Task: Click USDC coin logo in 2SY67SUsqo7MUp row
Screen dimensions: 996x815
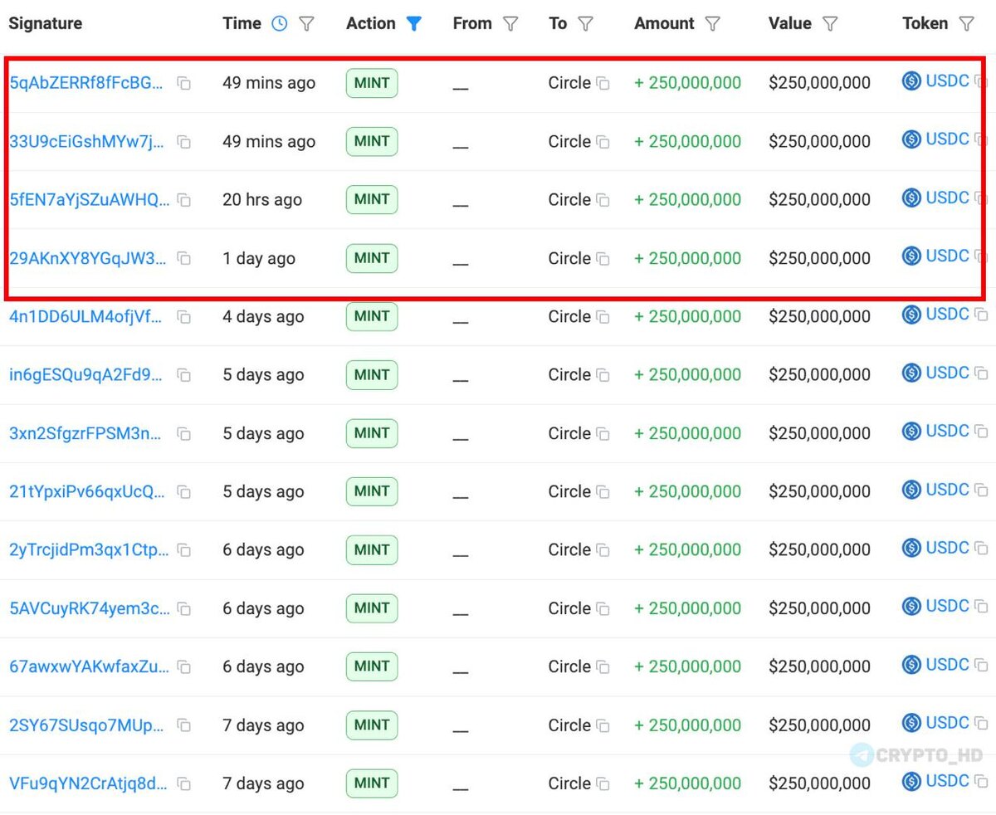Action: point(911,722)
